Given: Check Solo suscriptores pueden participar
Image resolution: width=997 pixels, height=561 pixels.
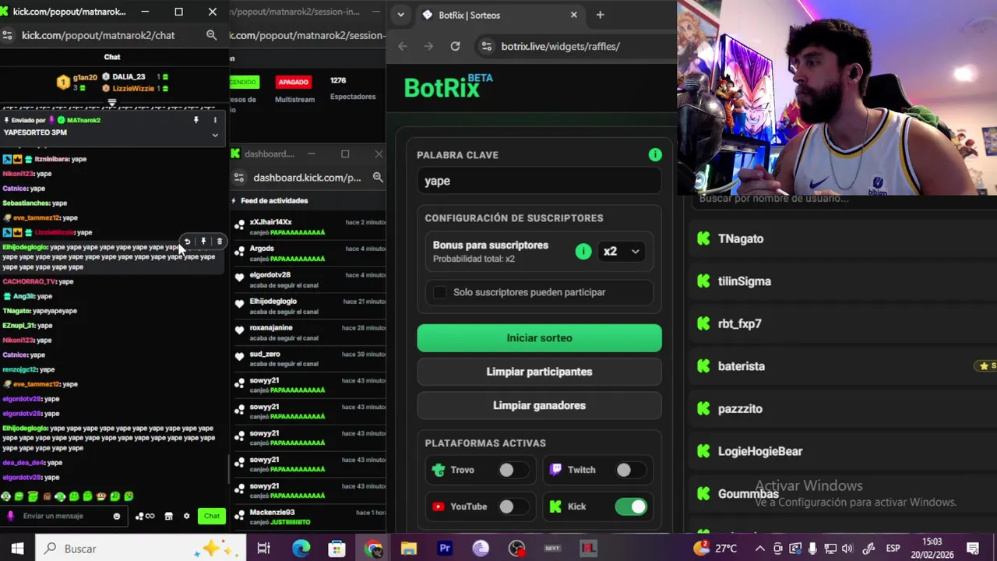Looking at the screenshot, I should coord(440,292).
